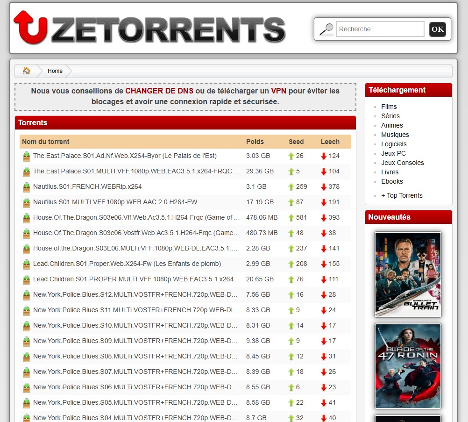This screenshot has width=468, height=422.
Task: Click the 'Nom du torrent' column header
Action: coord(46,142)
